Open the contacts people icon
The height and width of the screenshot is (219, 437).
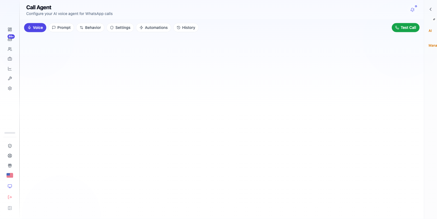point(10,49)
